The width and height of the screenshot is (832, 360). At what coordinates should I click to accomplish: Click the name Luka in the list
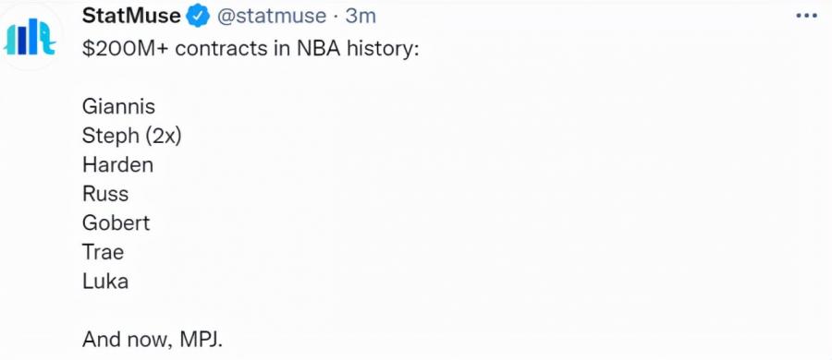(105, 281)
